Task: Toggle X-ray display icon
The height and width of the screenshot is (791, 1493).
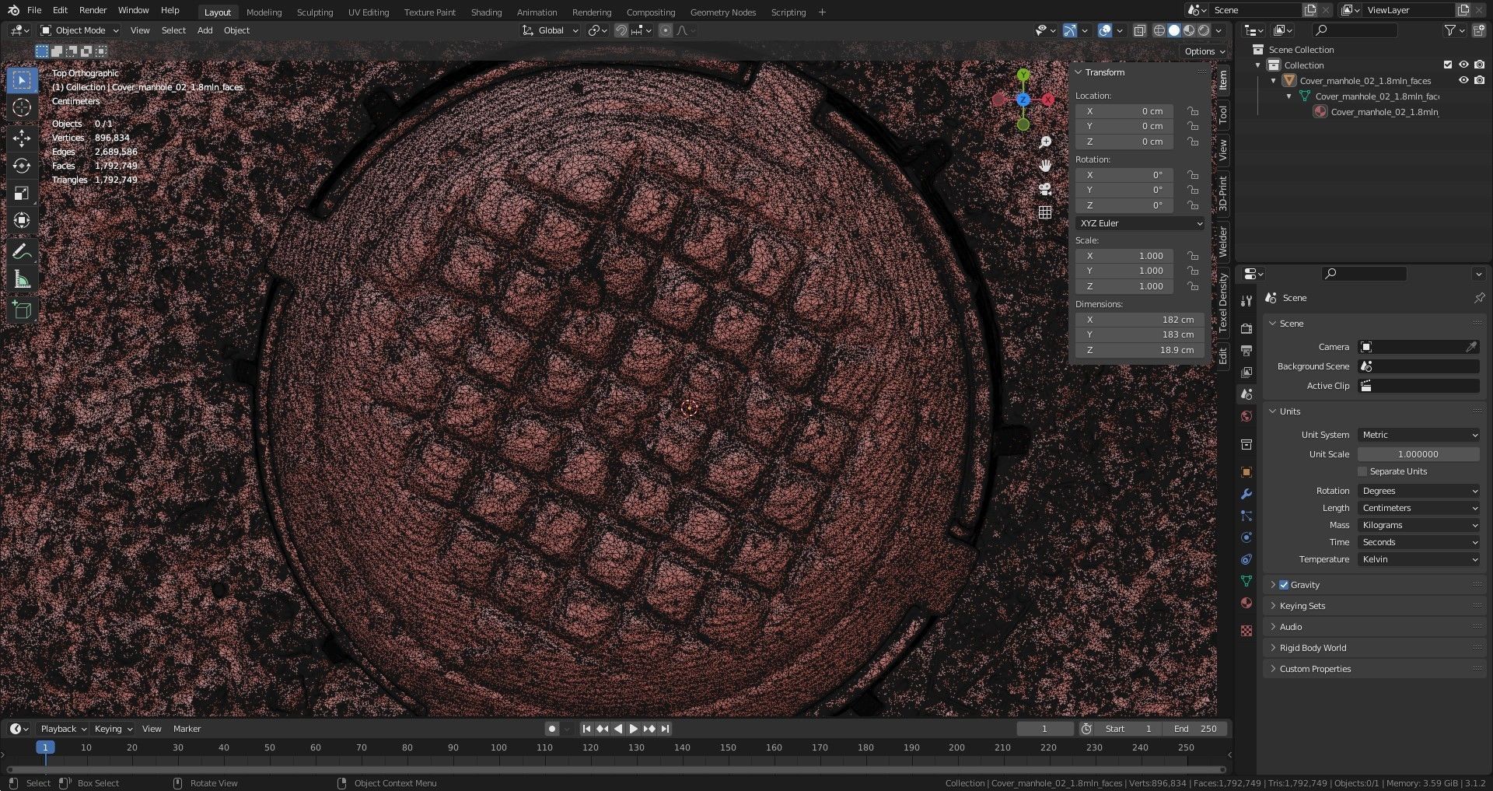Action: pos(1139,30)
